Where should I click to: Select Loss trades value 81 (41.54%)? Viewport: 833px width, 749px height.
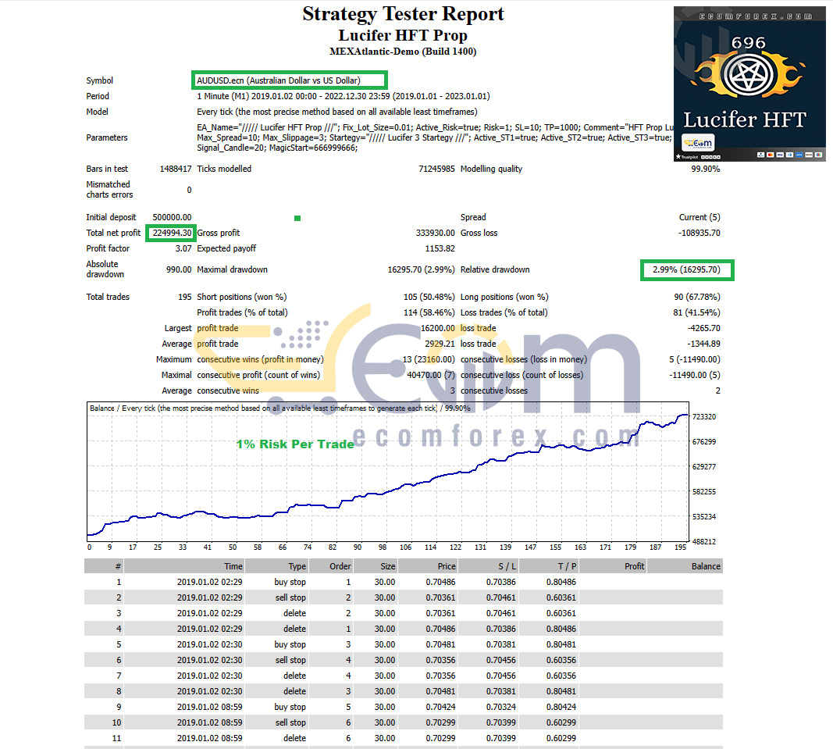pos(696,312)
